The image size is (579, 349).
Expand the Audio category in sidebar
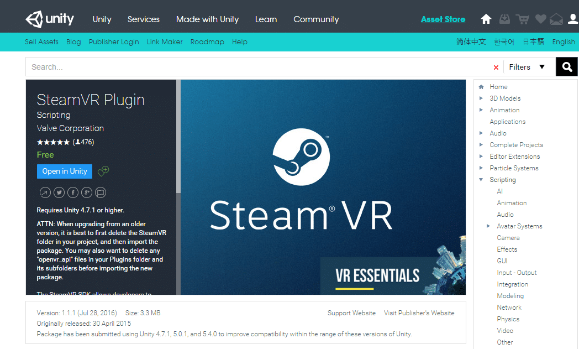coord(481,133)
